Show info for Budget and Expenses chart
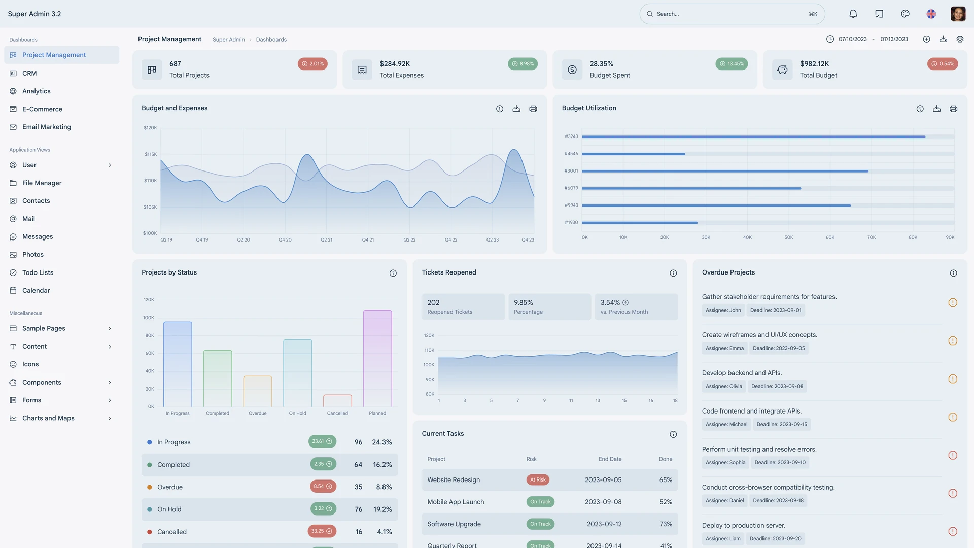The image size is (974, 548). click(x=500, y=109)
